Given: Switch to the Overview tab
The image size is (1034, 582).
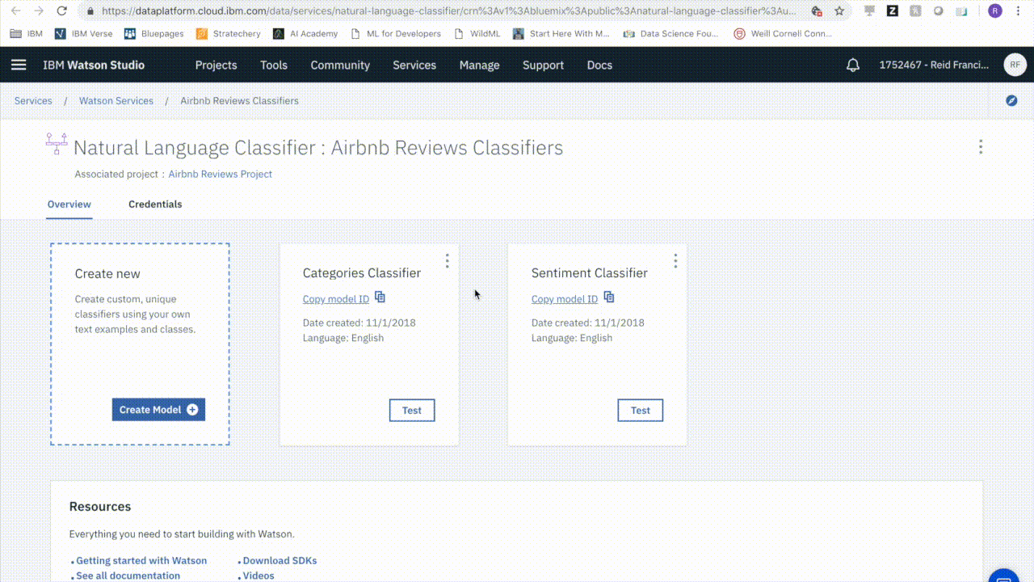Looking at the screenshot, I should tap(69, 205).
